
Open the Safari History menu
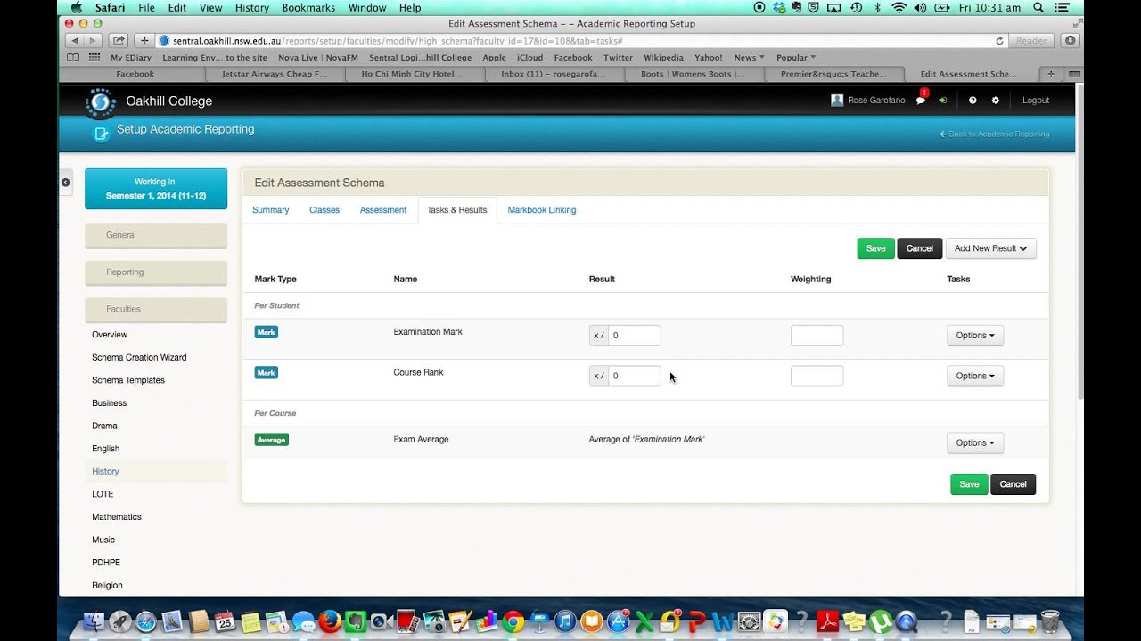(x=252, y=7)
